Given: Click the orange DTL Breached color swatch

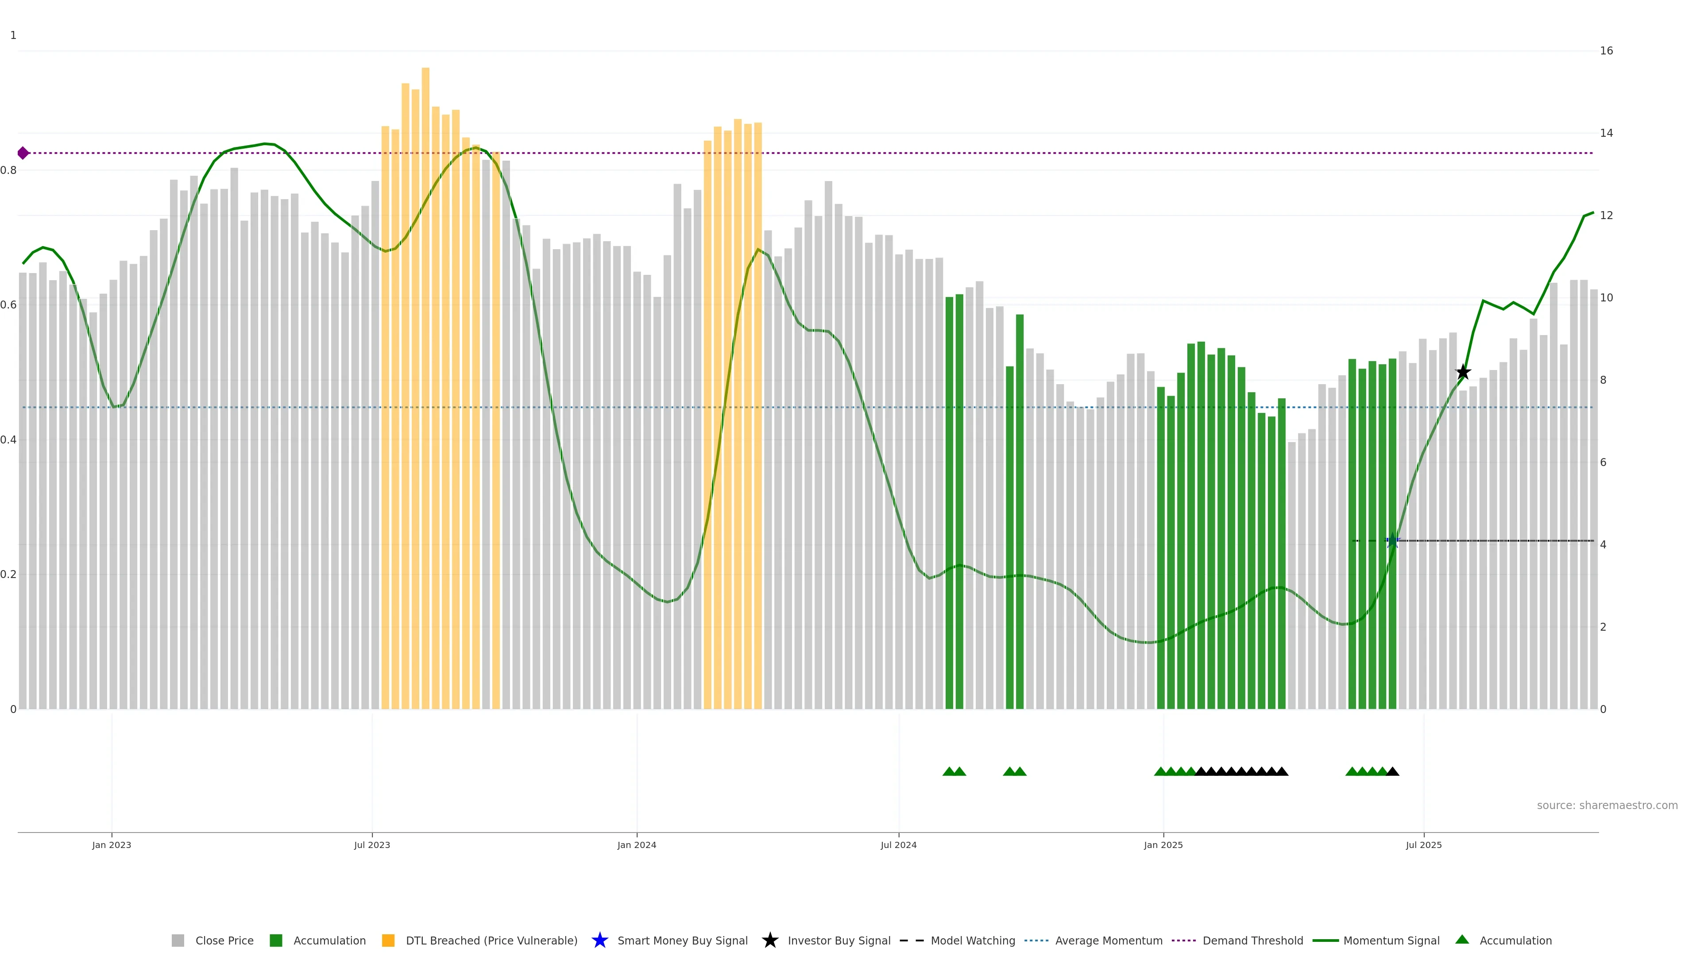Looking at the screenshot, I should [388, 940].
